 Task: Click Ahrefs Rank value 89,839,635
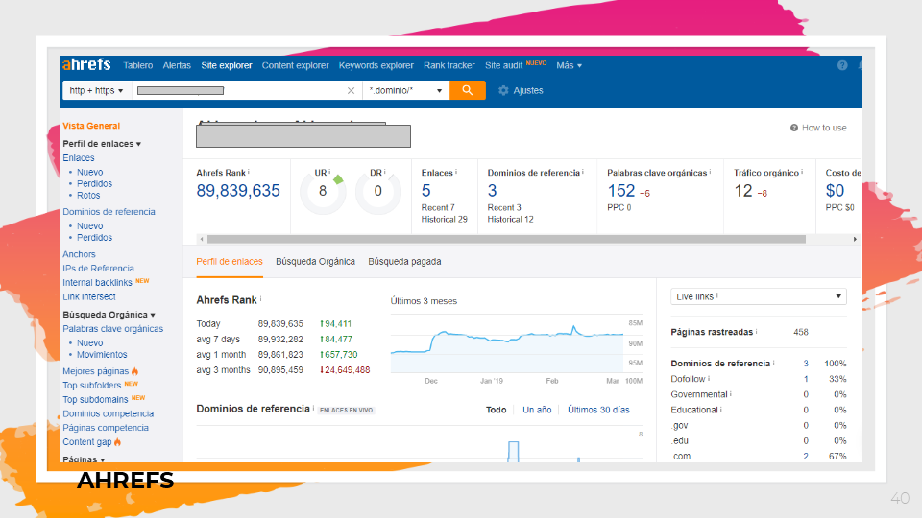(x=238, y=191)
